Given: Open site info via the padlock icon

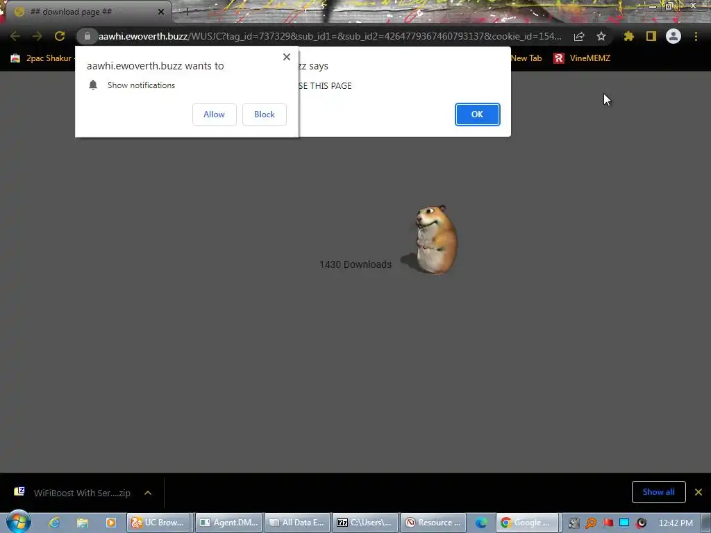Looking at the screenshot, I should coord(87,36).
